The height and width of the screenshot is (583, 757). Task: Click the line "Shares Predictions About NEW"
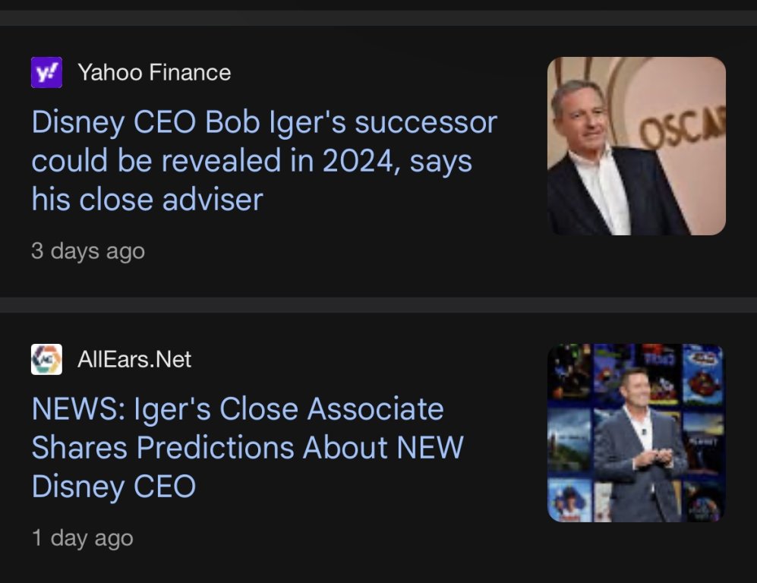pos(248,448)
